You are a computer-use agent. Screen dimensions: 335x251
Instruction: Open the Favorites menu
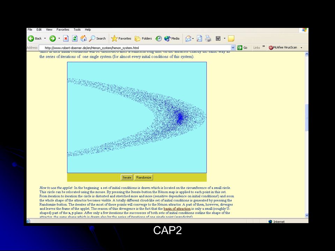coord(63,30)
